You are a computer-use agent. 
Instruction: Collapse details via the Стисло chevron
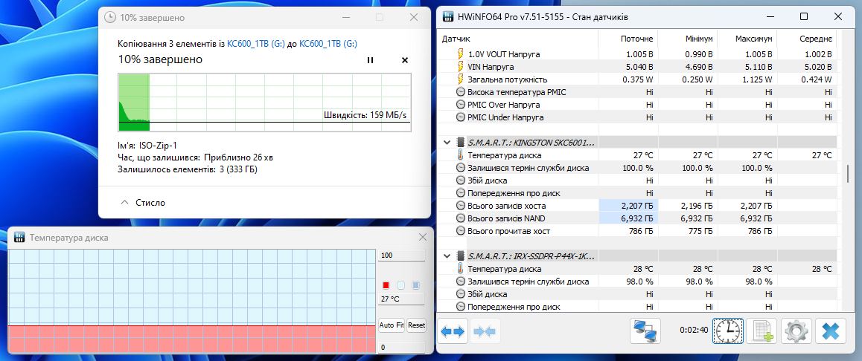click(x=124, y=203)
